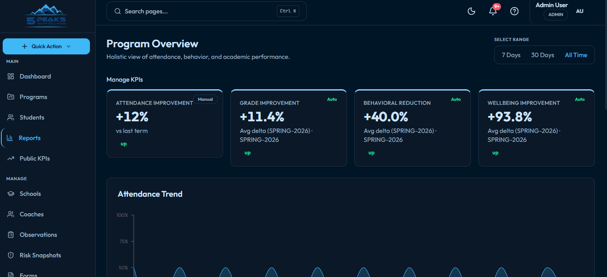Viewport: 607px width, 277px height.
Task: Click the Public KPIs trend icon
Action: pyautogui.click(x=11, y=158)
